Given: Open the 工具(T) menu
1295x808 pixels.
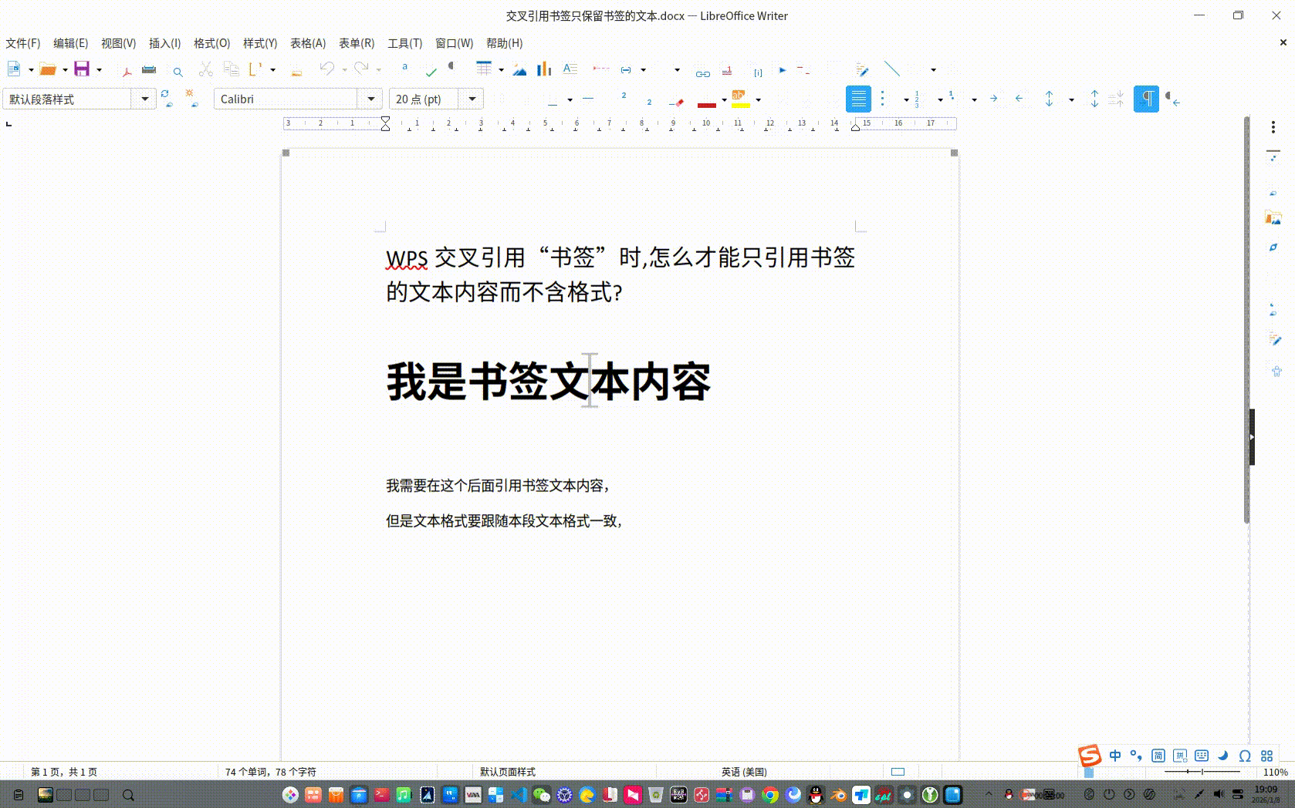Looking at the screenshot, I should pos(404,43).
